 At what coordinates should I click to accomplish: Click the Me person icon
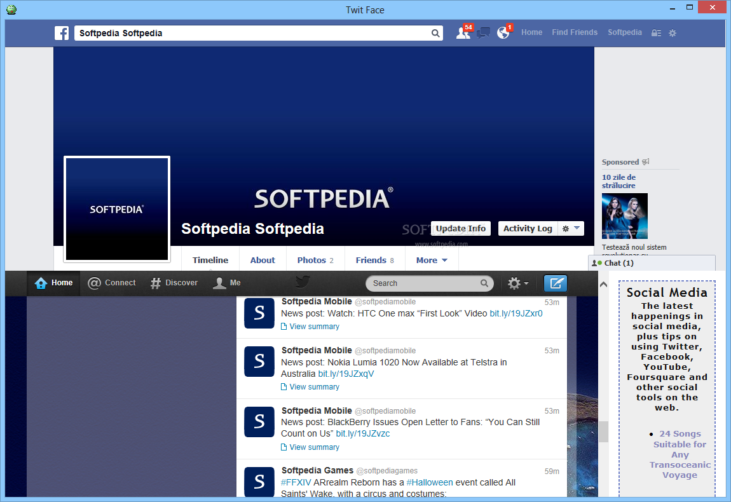tap(219, 283)
